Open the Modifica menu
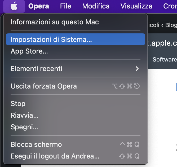 click(x=96, y=6)
